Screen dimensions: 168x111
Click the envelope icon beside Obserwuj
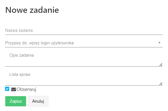(x=13, y=89)
